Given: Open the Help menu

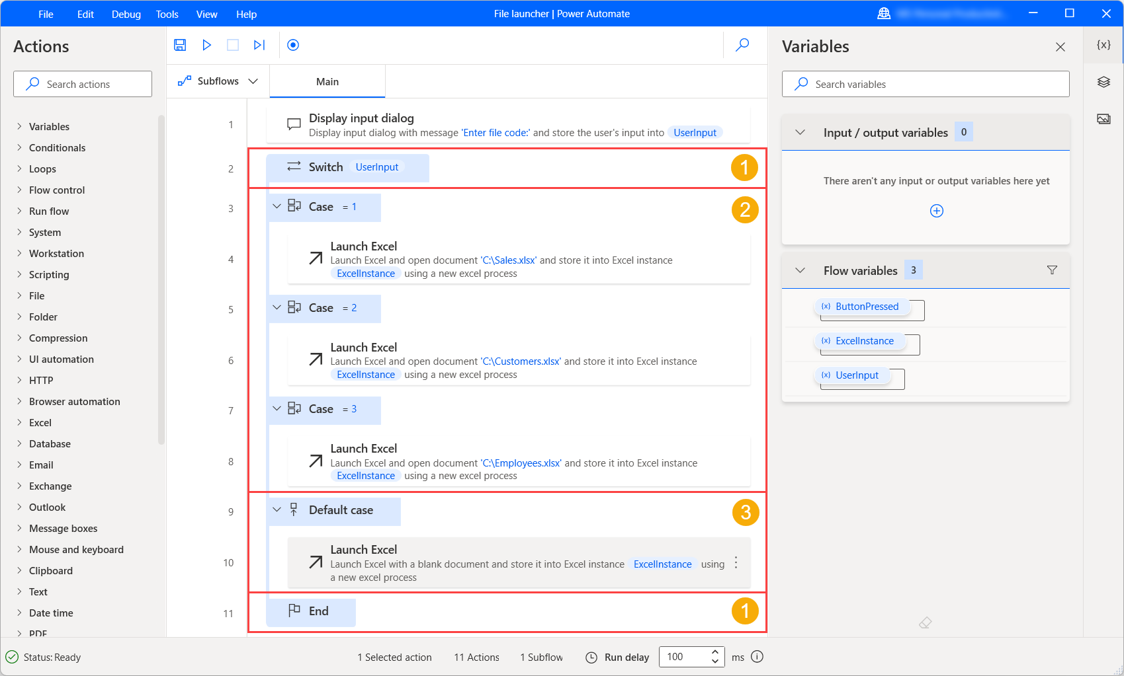Looking at the screenshot, I should coord(247,14).
